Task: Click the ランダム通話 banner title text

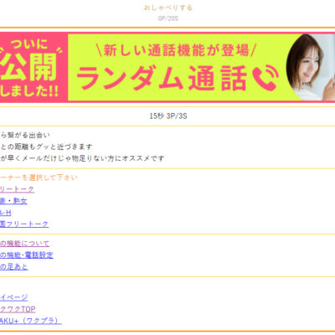Action: click(x=162, y=78)
